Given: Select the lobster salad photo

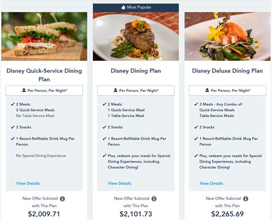Looking at the screenshot, I should pyautogui.click(x=227, y=36).
